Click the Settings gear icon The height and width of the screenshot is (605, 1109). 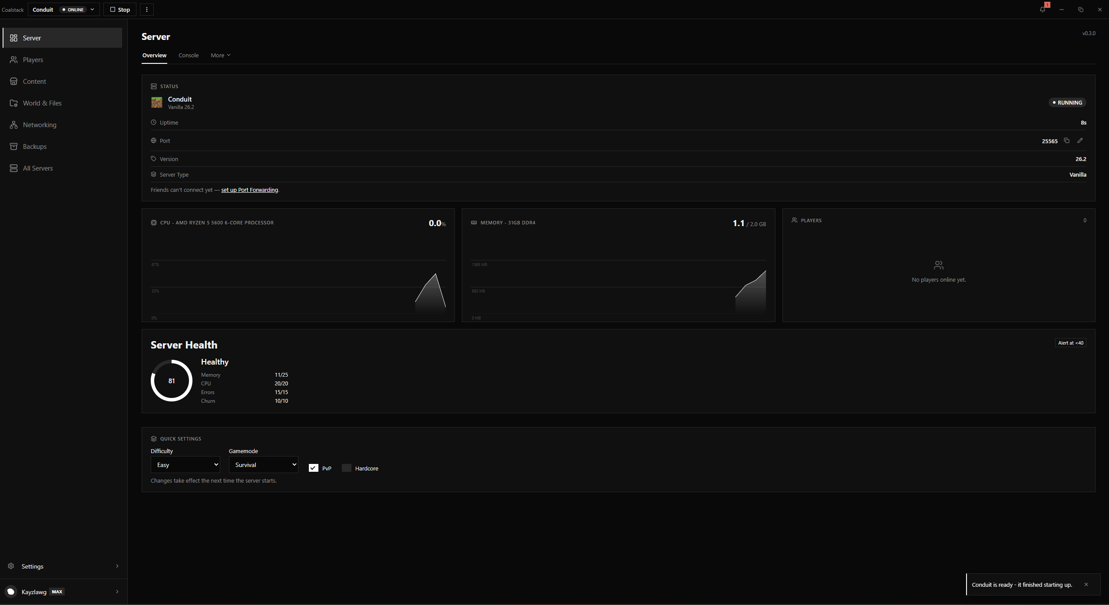[x=11, y=566]
